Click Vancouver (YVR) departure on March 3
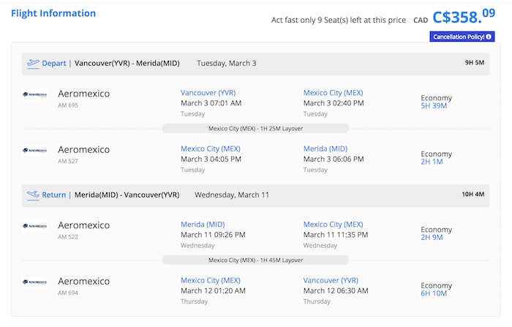The image size is (512, 327). coord(208,93)
